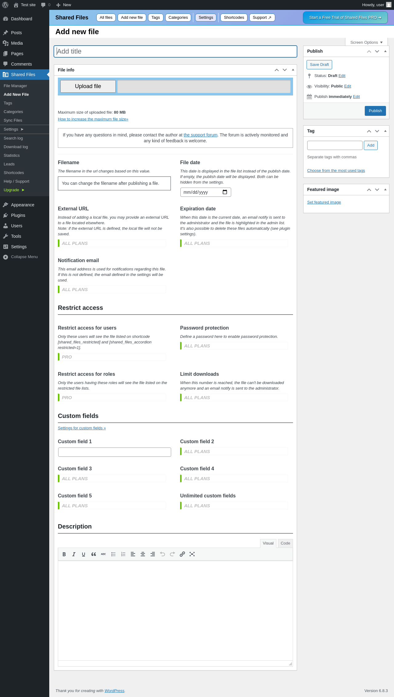Switch to the Code editor tab
Screen dimensions: 394x697
point(285,543)
